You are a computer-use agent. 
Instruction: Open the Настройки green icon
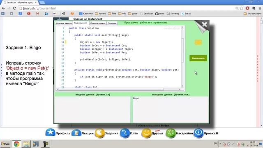tap(171, 133)
